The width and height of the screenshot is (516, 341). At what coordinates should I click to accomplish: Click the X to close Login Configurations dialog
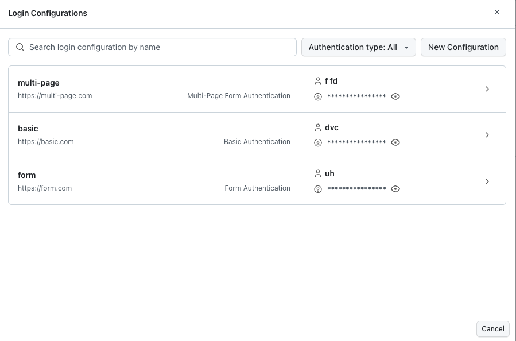tap(497, 12)
